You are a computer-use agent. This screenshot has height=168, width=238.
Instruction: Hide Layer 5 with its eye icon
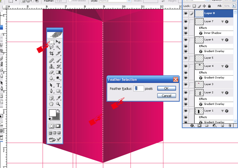tap(186, 58)
